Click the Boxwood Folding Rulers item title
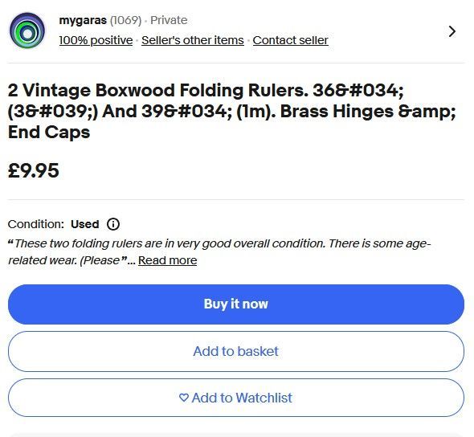 point(232,111)
